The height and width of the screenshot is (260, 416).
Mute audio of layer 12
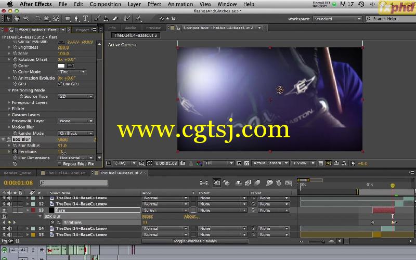tap(9, 204)
